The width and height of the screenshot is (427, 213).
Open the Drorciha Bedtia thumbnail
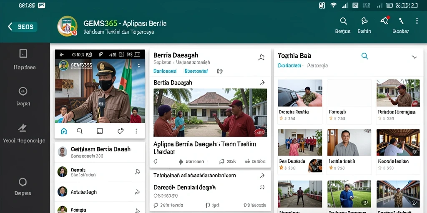click(x=300, y=93)
